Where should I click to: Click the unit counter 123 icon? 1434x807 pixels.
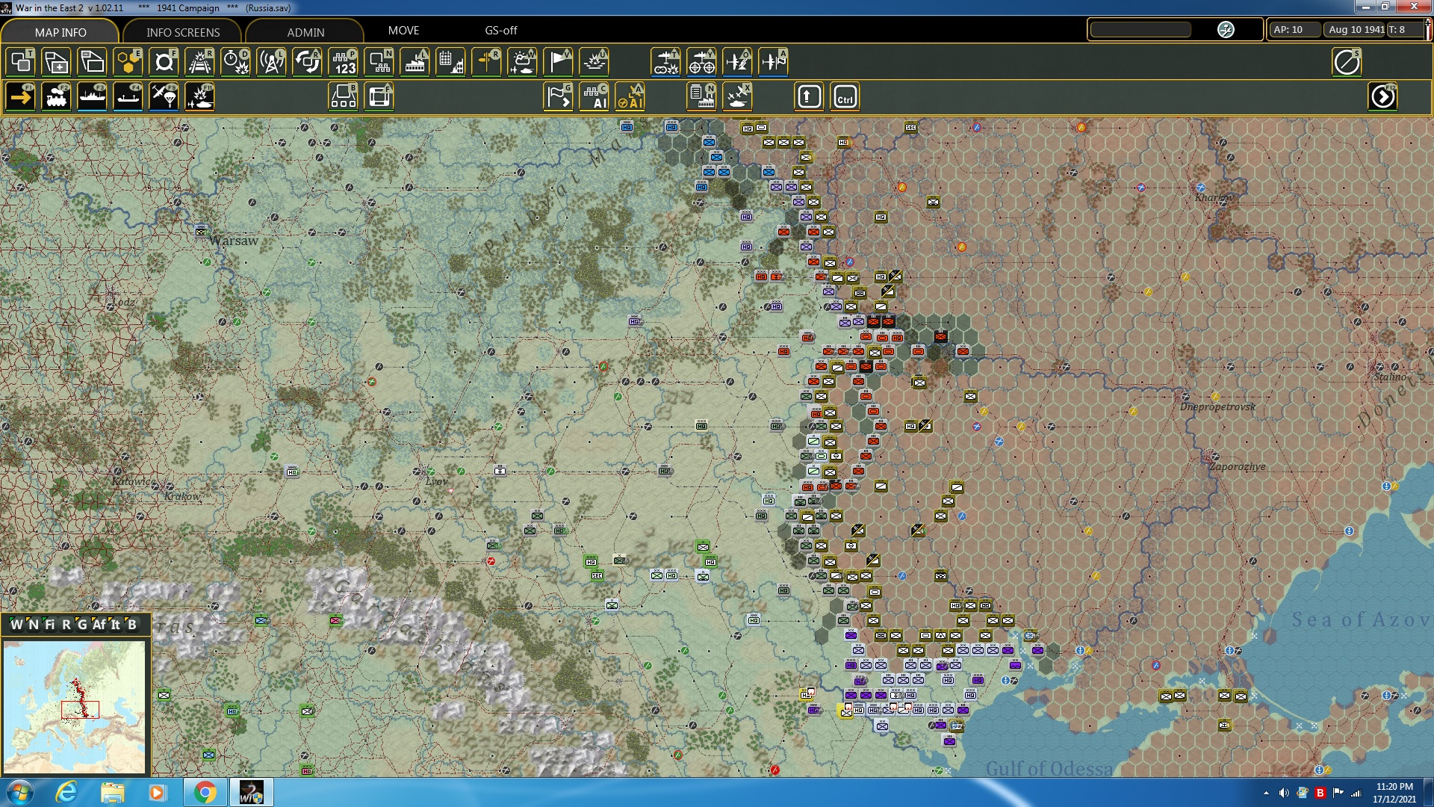(344, 62)
